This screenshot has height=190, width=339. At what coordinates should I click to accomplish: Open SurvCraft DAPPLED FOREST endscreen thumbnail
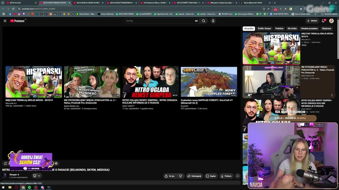pyautogui.click(x=209, y=82)
